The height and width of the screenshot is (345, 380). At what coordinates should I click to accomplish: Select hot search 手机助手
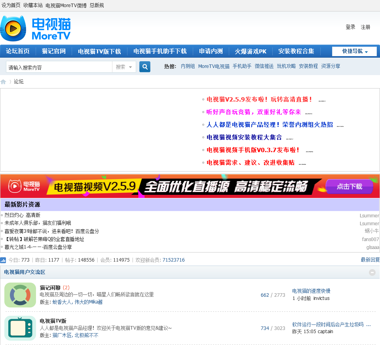[242, 66]
